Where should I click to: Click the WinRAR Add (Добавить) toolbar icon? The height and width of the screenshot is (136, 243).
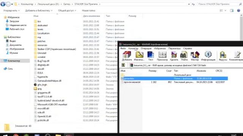tap(127, 56)
